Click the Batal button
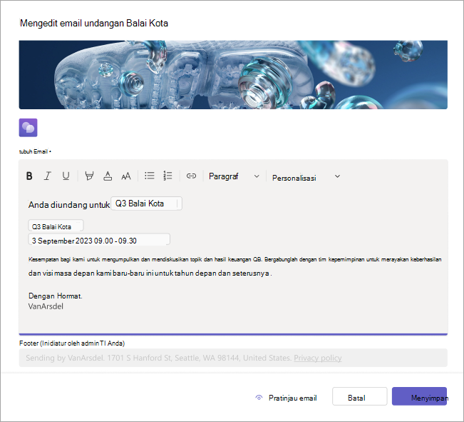 [359, 396]
